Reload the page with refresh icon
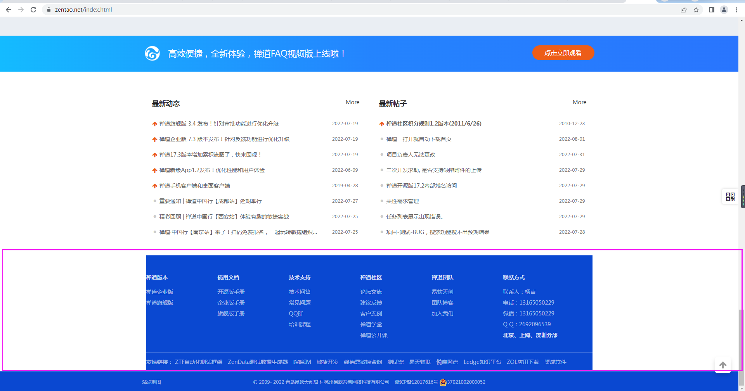 [x=33, y=10]
